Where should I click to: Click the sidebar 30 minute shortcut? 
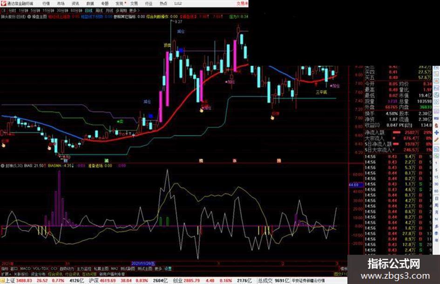(x=436, y=184)
